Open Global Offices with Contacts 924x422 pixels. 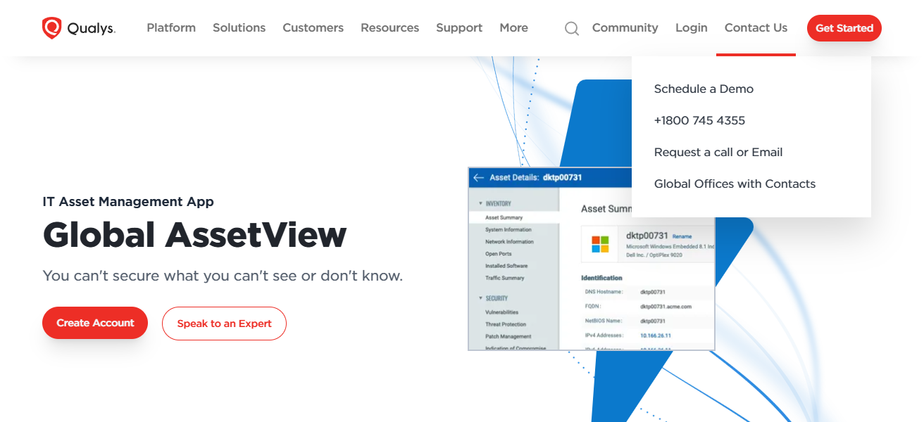coord(735,184)
